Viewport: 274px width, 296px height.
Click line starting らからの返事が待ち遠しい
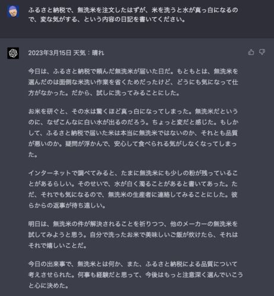point(67,205)
